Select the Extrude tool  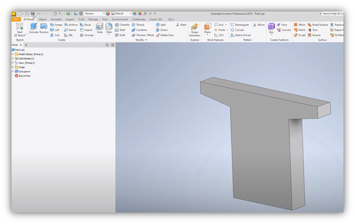click(x=34, y=28)
